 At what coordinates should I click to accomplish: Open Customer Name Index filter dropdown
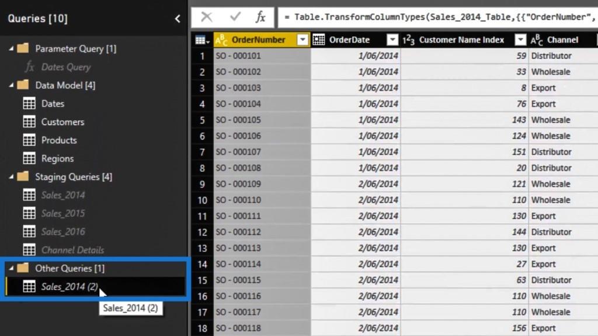520,40
